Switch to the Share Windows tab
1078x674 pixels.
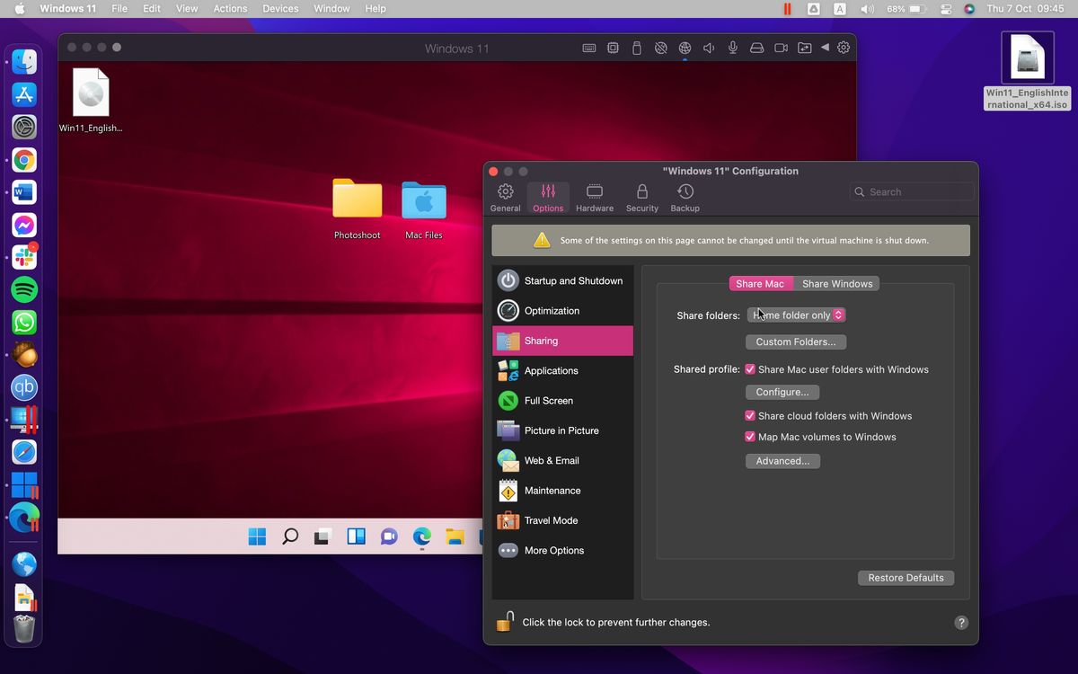click(836, 283)
